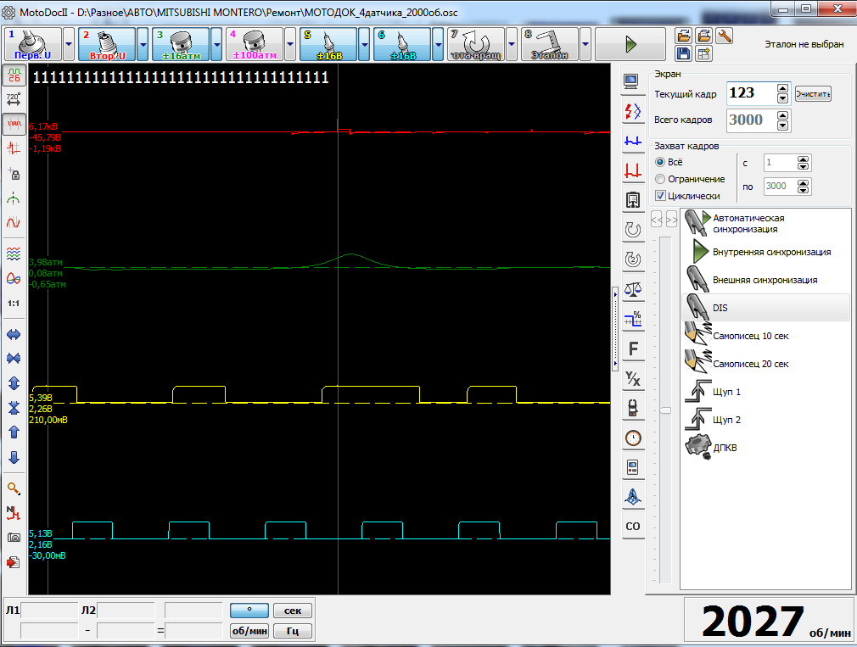857x647 pixels.
Task: Click the blue floppy disk save icon
Action: tap(684, 54)
